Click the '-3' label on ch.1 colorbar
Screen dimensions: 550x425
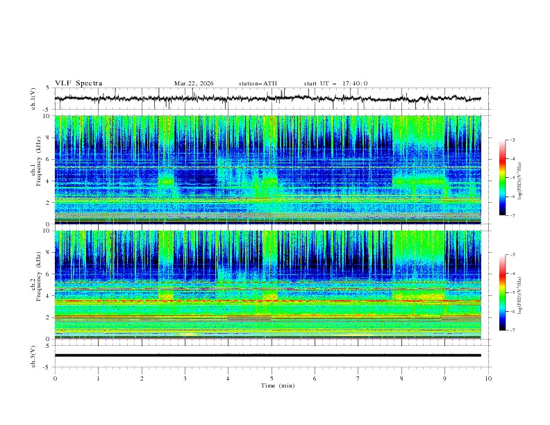coord(512,140)
